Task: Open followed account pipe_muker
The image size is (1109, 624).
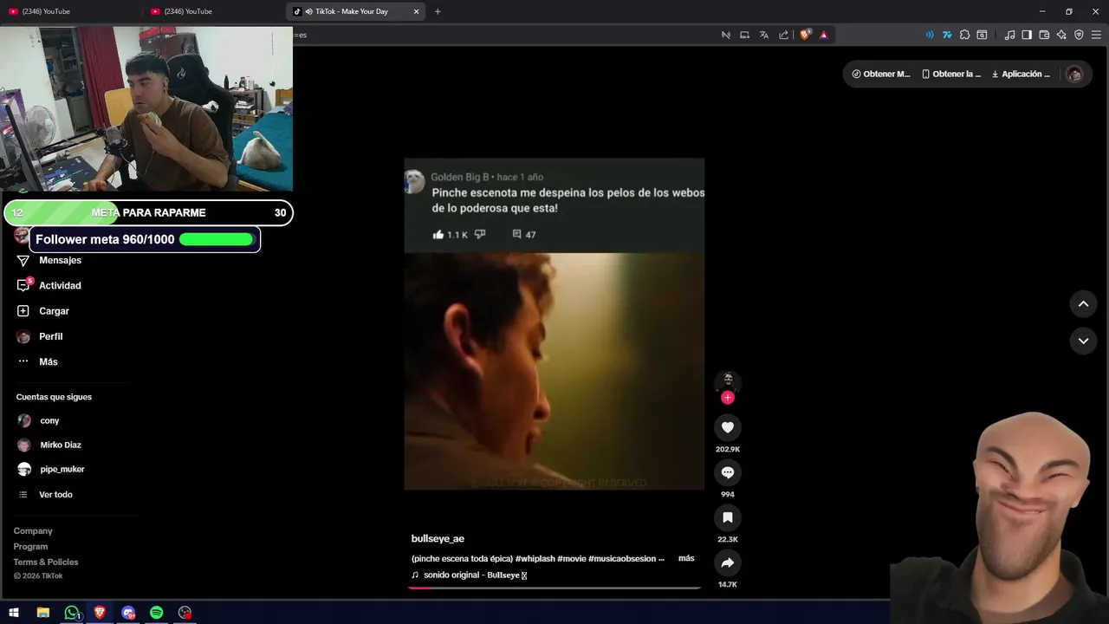Action: (x=50, y=469)
